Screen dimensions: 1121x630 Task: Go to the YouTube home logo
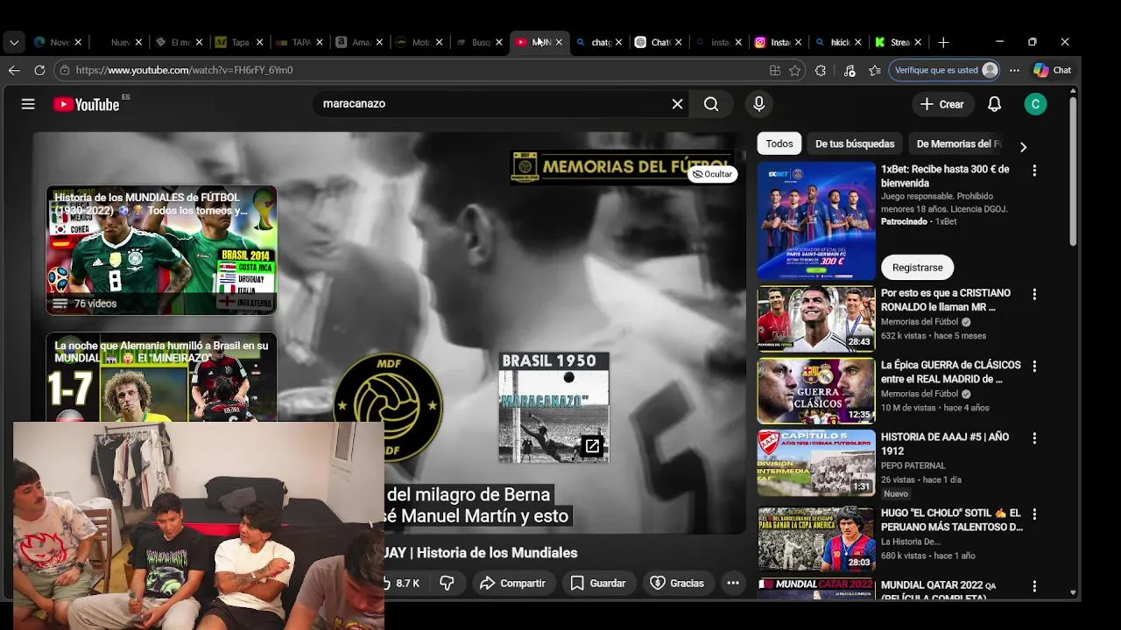(x=86, y=104)
